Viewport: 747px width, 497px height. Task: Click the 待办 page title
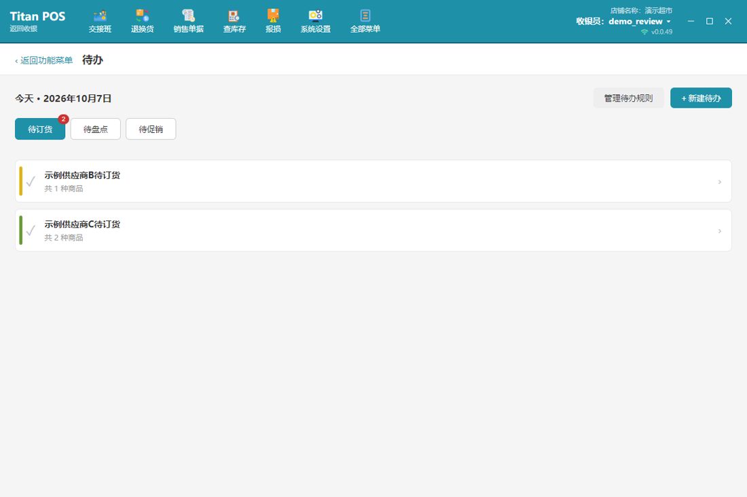tap(92, 60)
